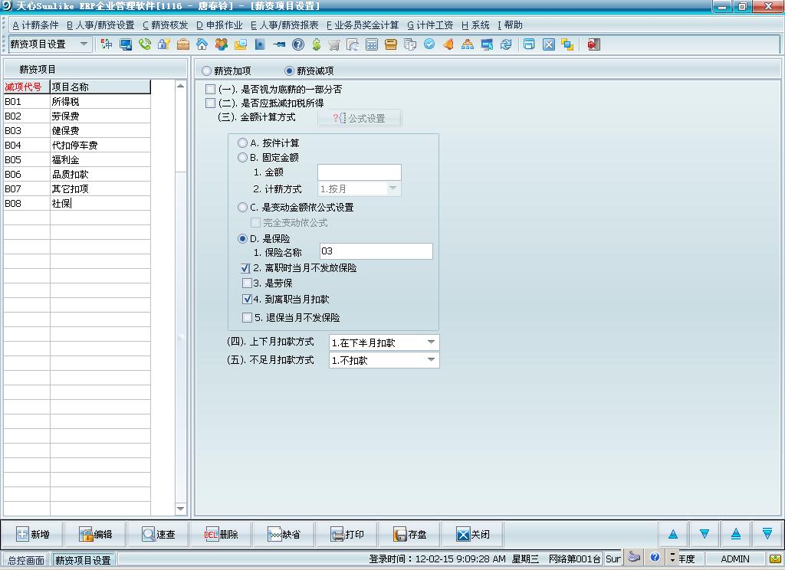Click the mail envelope icon in status bar
Image resolution: width=785 pixels, height=570 pixels.
(x=776, y=559)
